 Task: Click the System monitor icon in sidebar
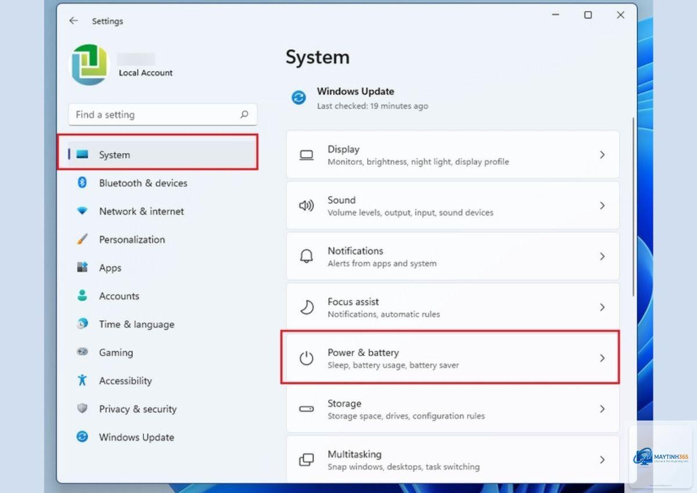pos(82,154)
